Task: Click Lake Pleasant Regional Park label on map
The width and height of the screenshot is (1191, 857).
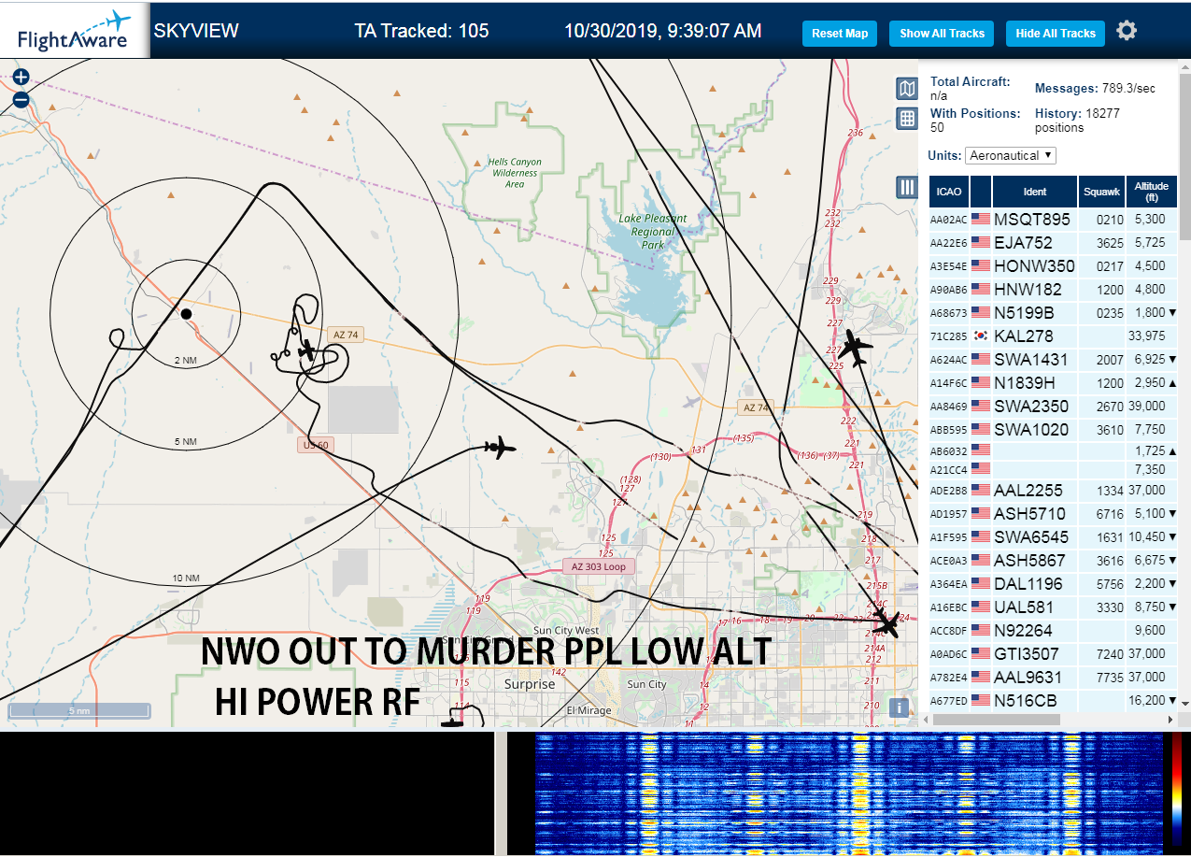Action: pos(652,232)
